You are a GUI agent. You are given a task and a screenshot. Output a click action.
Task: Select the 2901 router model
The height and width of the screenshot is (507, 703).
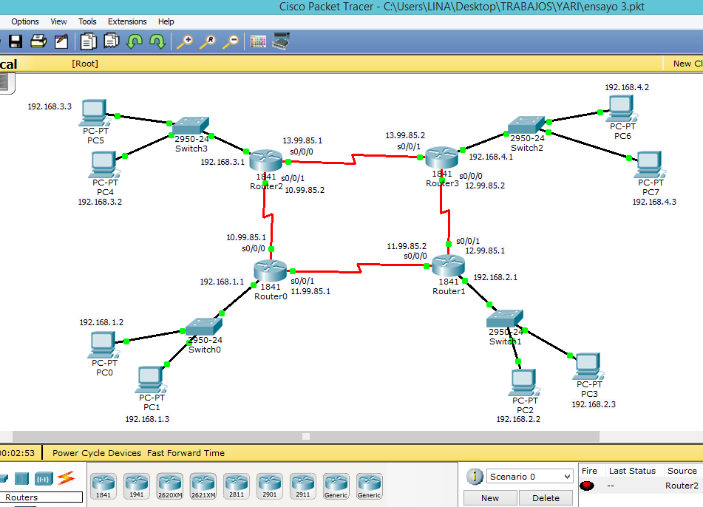270,486
